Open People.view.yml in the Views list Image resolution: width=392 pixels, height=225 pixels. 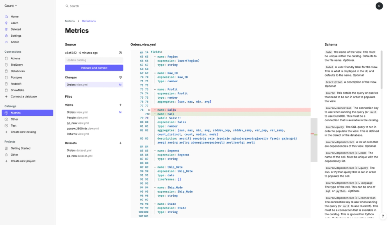(77, 117)
